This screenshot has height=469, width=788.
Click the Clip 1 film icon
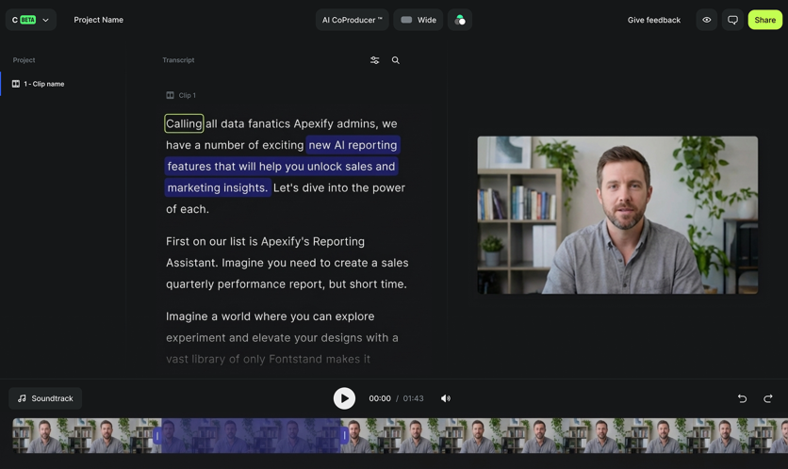tap(171, 95)
